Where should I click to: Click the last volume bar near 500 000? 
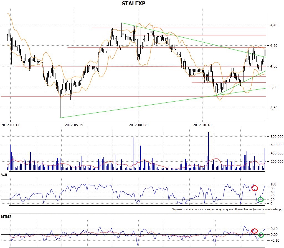265,159
